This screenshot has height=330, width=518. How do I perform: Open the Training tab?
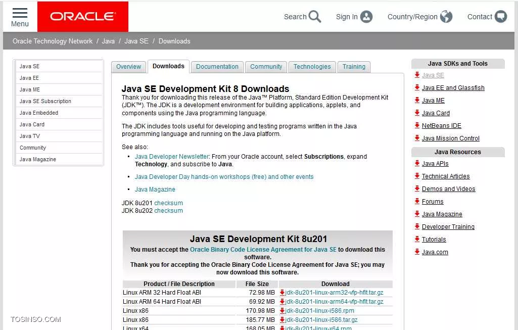(354, 67)
